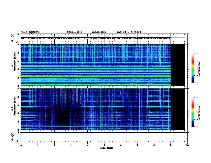The width and height of the screenshot is (211, 163).
Task: Click the time-axis tick label "0"
Action: 21,145
